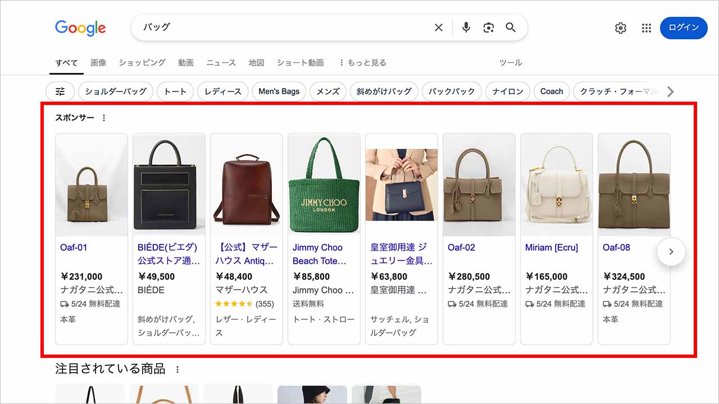Open the ニュース tab
This screenshot has width=719, height=404.
221,63
